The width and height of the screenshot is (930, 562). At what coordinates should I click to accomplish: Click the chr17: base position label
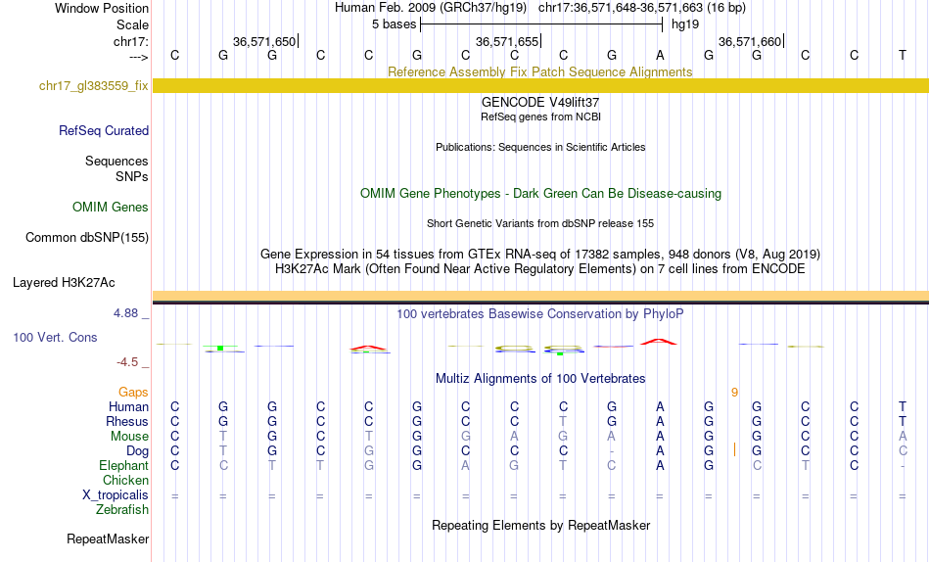(130, 41)
